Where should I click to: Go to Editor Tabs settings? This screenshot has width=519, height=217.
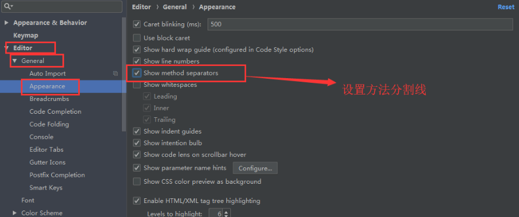pos(46,149)
